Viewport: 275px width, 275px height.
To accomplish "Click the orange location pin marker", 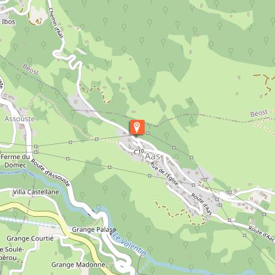I will (137, 127).
